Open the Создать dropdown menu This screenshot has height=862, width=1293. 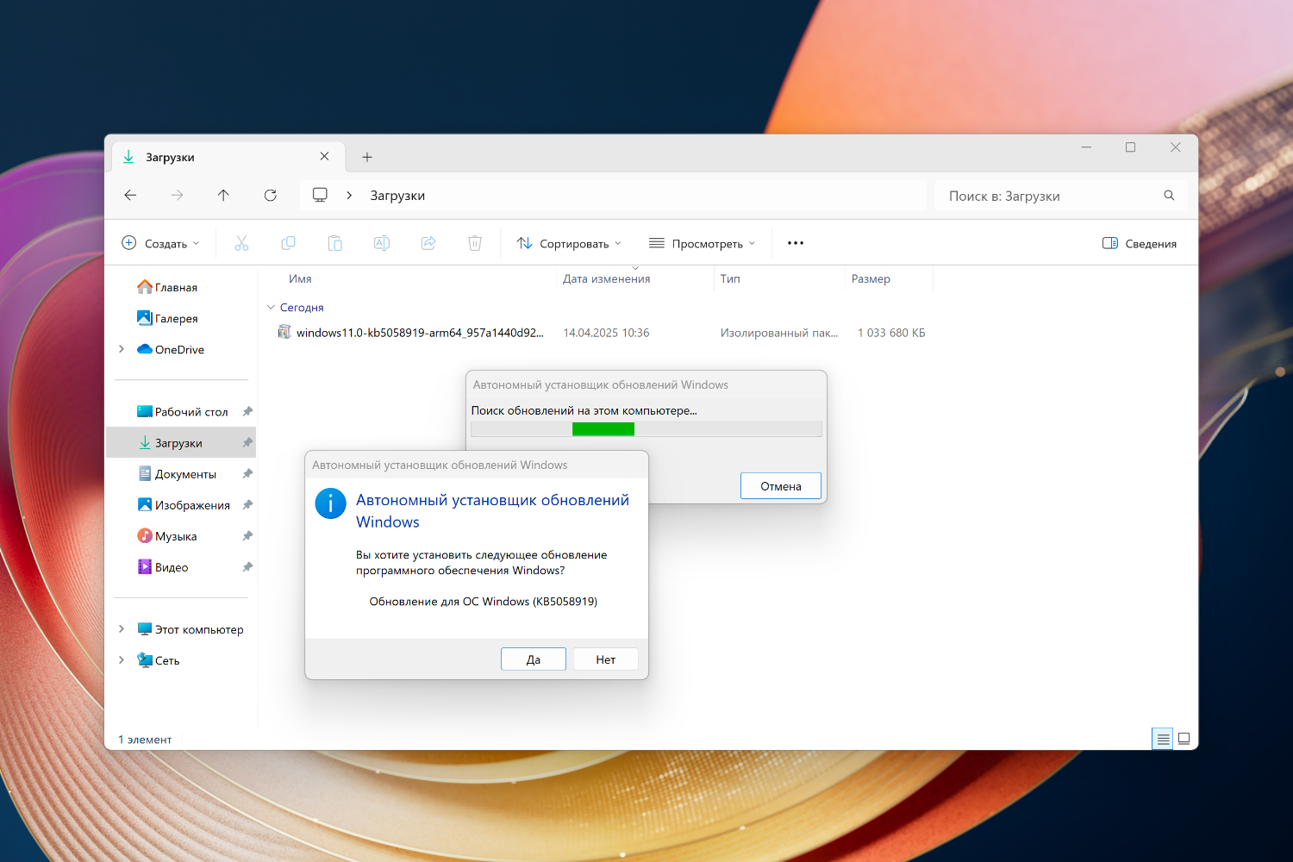[x=161, y=243]
